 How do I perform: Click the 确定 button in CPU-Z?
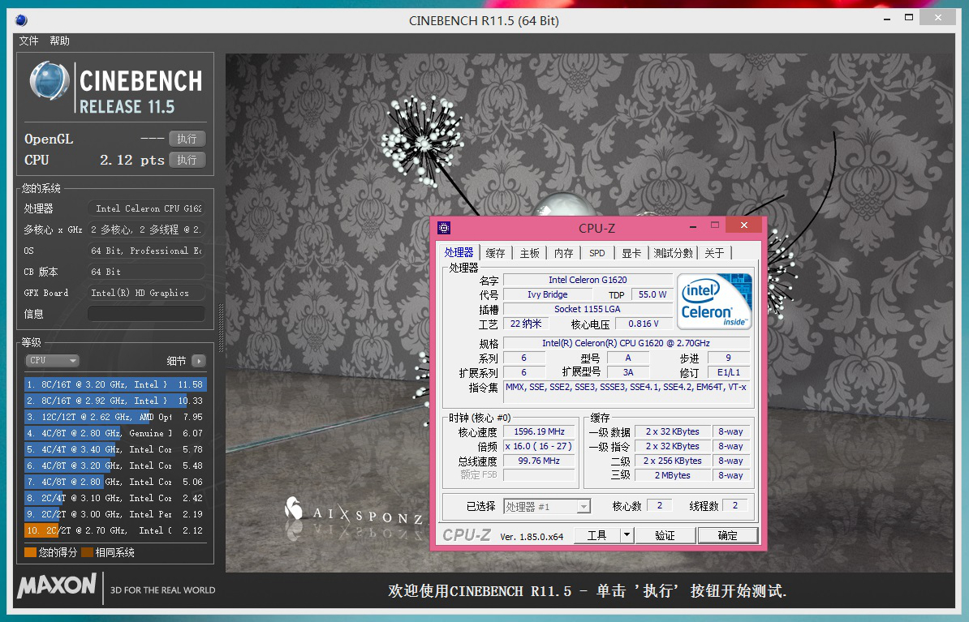tap(728, 535)
